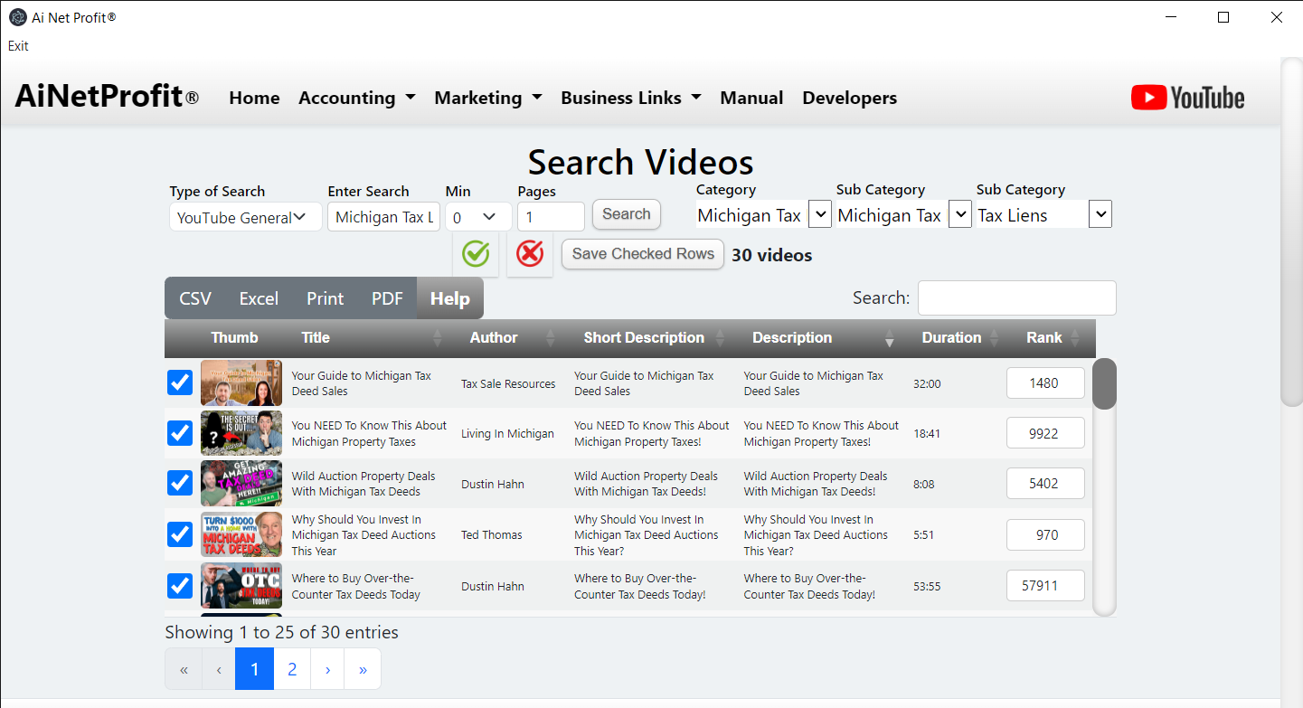Open the Business Links menu
This screenshot has height=708, width=1303.
pyautogui.click(x=630, y=98)
